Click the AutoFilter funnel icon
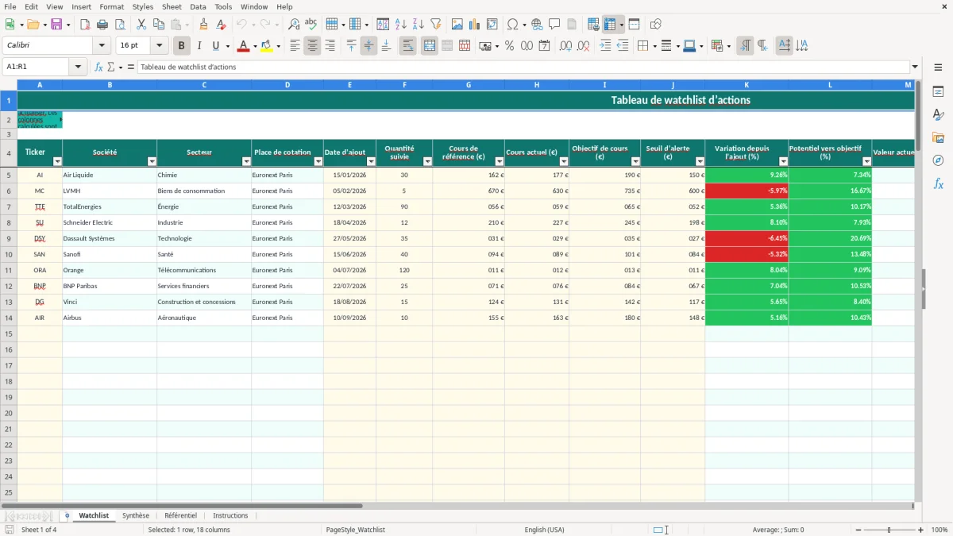This screenshot has width=953, height=536. pos(436,25)
